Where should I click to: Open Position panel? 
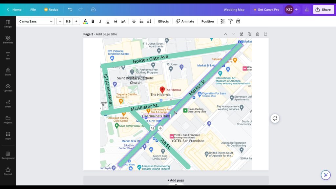coord(207,21)
